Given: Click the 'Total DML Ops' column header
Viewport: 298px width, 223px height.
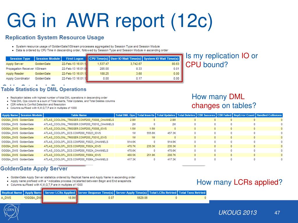Looking at the screenshot, I should tap(125, 115).
